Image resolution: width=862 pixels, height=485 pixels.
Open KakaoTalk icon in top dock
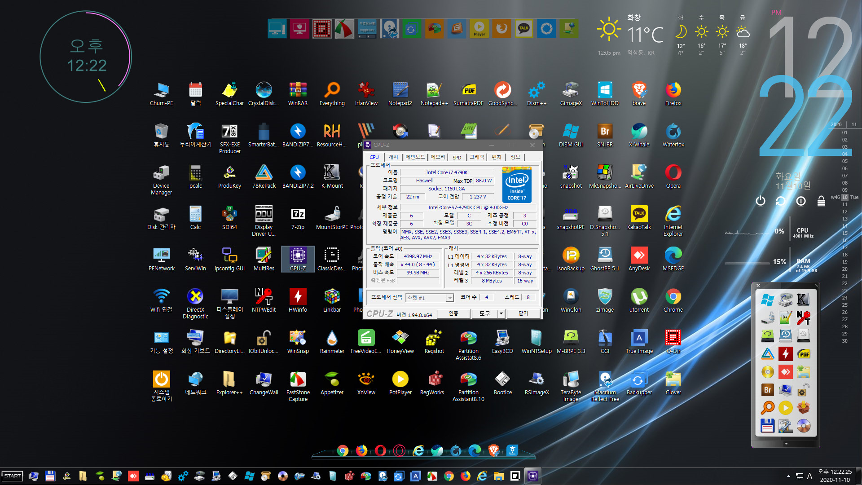[x=524, y=29]
